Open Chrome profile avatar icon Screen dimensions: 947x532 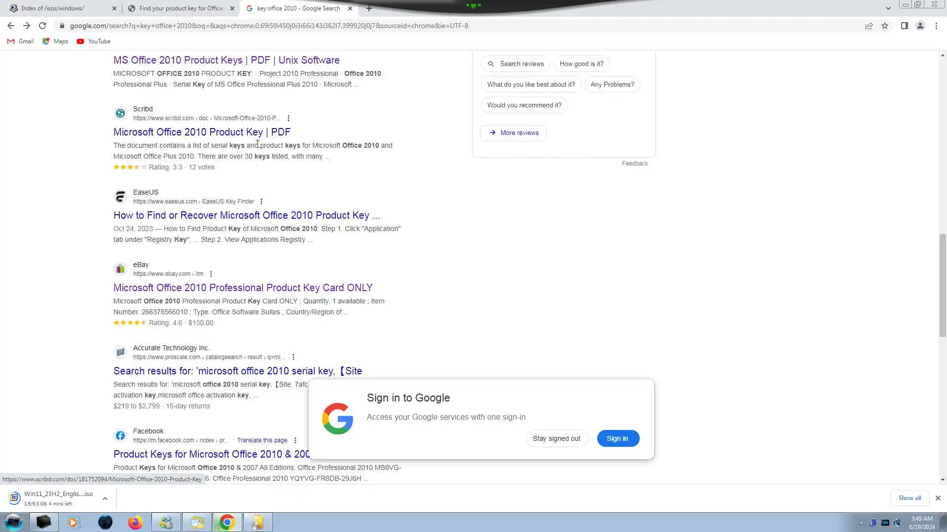(x=920, y=26)
